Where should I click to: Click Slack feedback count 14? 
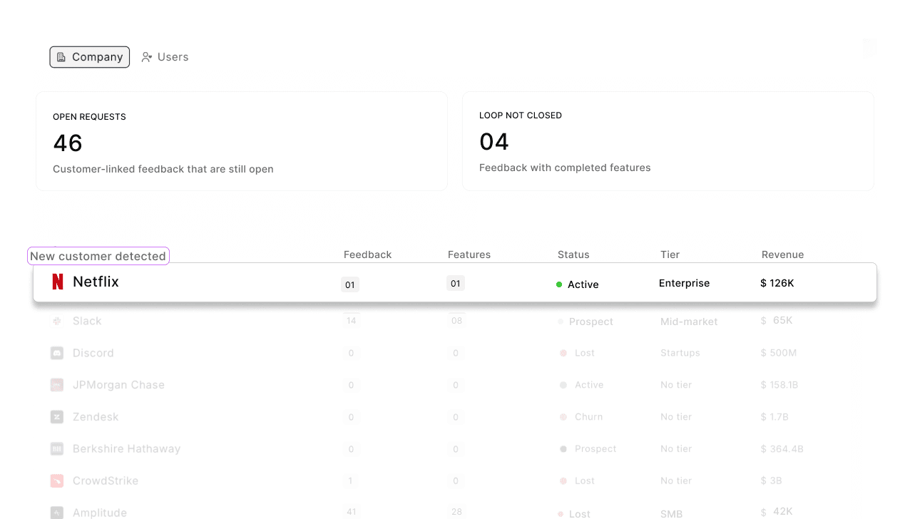click(x=351, y=321)
